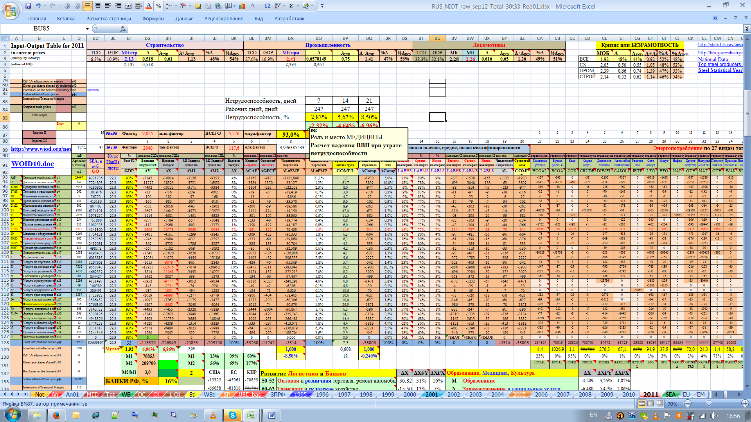Click the AutoSum sigma icon
This screenshot has width=751, height=422.
coord(291,6)
